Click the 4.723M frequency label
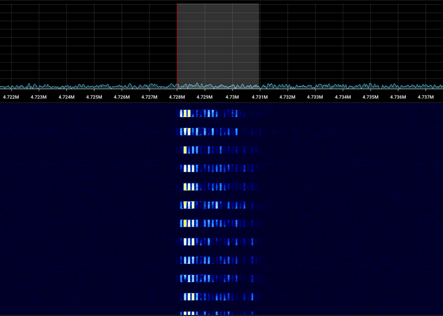 point(39,97)
